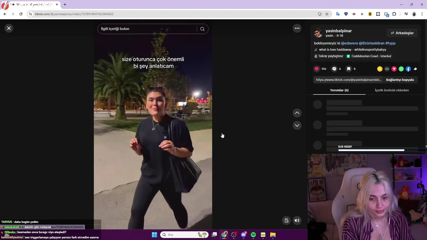The image size is (427, 240).
Task: Open @Elcintaskiiran mention link
Action: (x=372, y=43)
